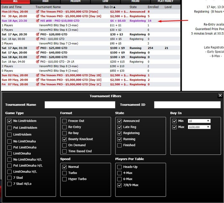224x203 pixels.
Task: Sort by Enrolled column header
Action: [153, 7]
